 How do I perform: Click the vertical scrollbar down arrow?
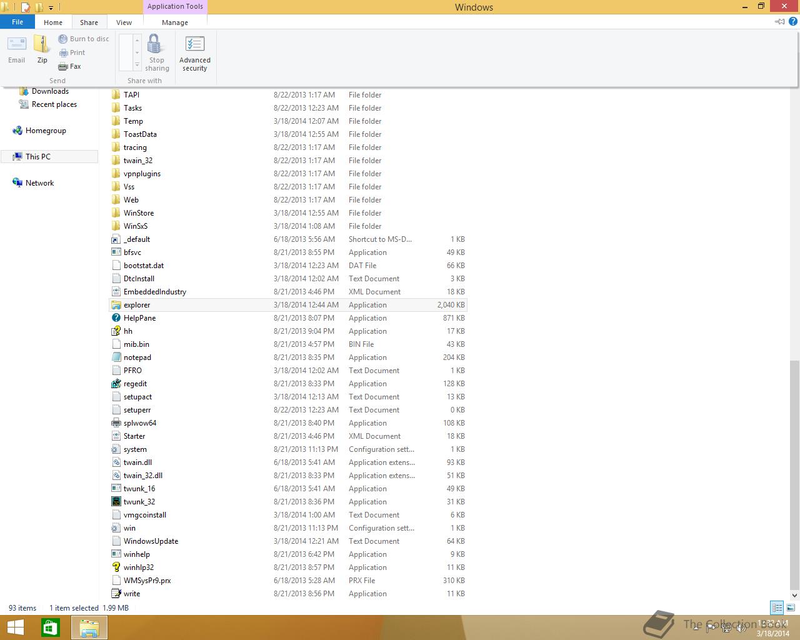[x=794, y=595]
